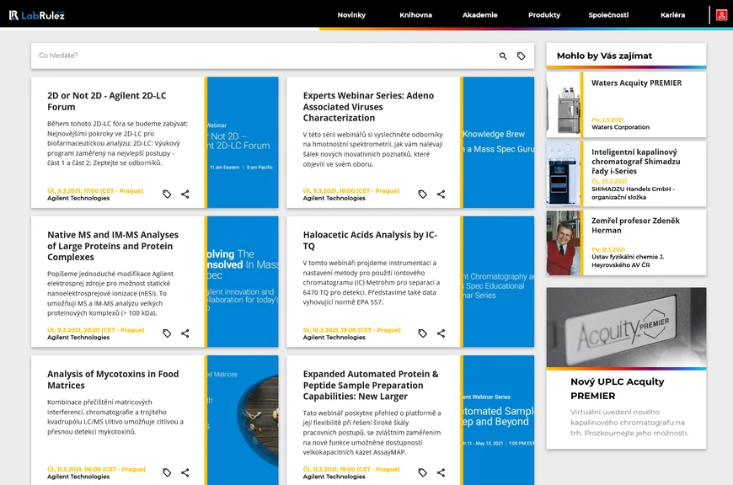Open the Společnosti menu
733x485 pixels.
pyautogui.click(x=608, y=15)
